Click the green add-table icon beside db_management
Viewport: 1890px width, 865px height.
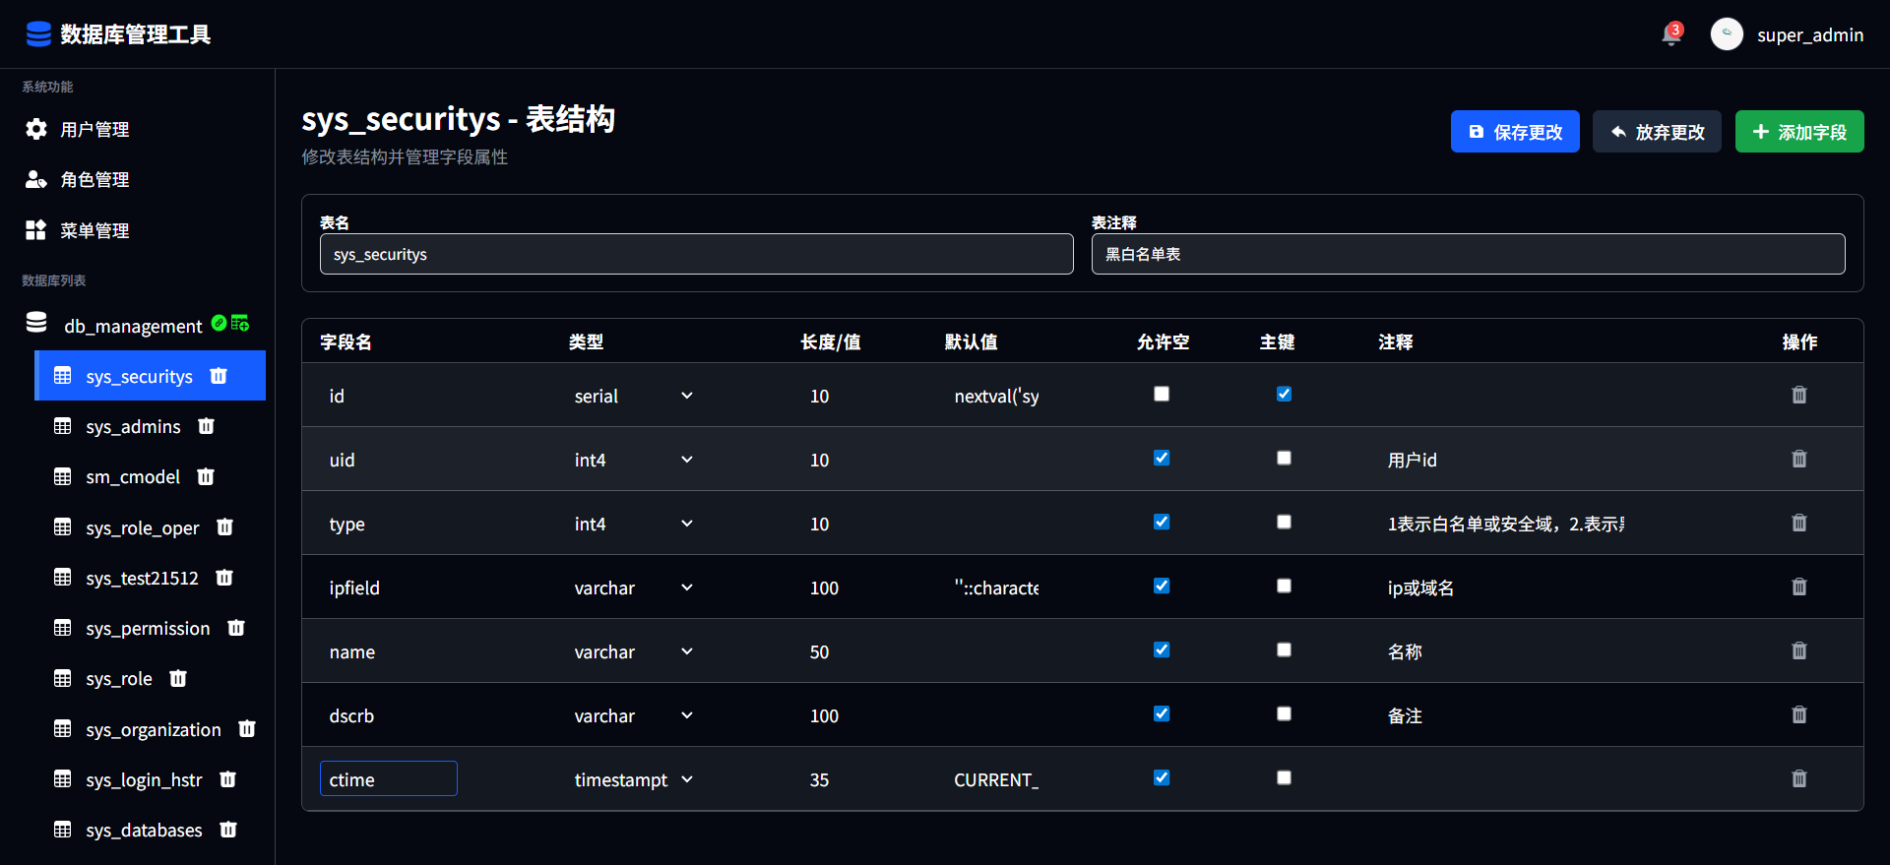click(240, 324)
